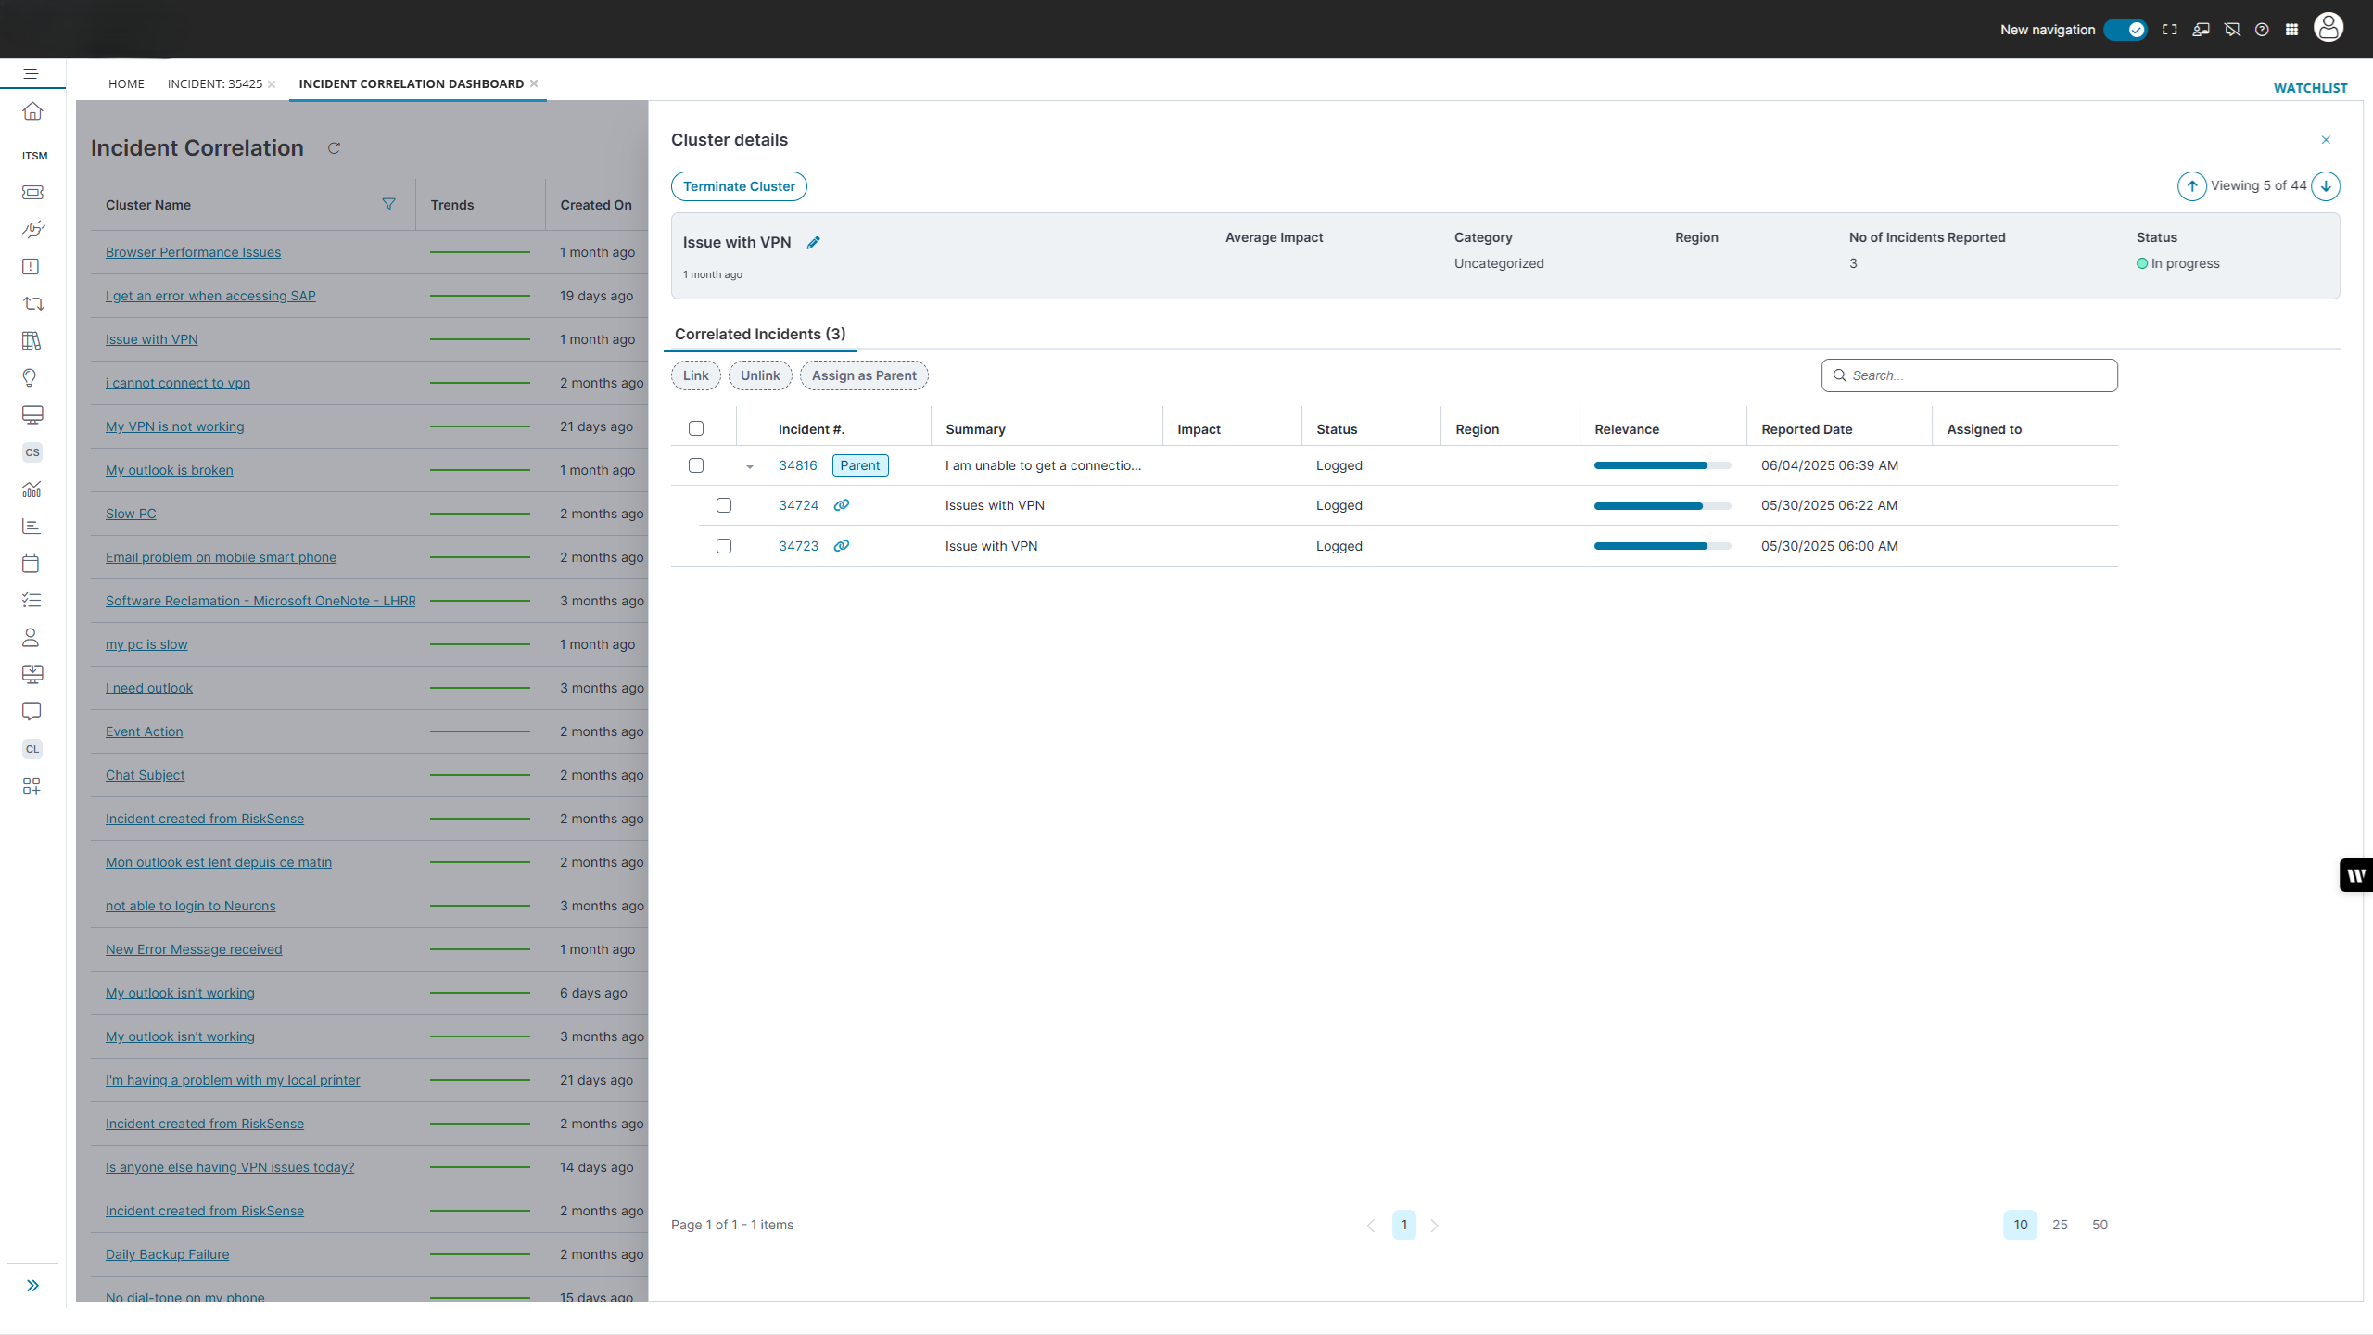This screenshot has width=2373, height=1335.
Task: Open the Browser Performance Issues cluster
Action: 193,251
